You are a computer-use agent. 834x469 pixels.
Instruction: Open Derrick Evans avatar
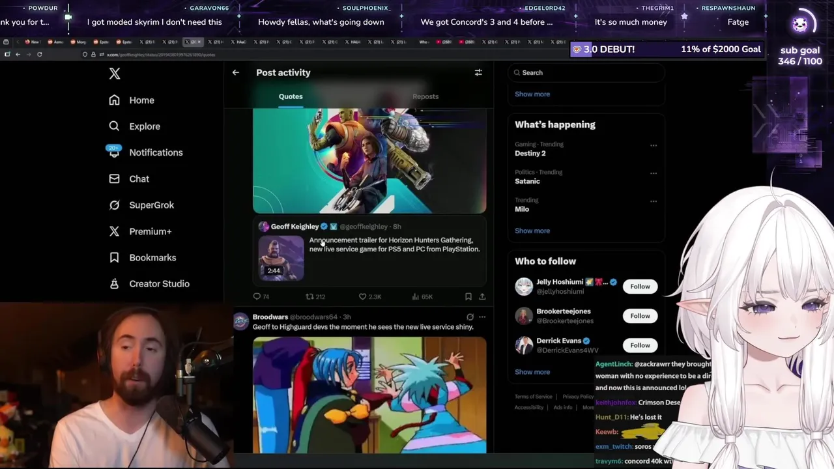click(524, 345)
